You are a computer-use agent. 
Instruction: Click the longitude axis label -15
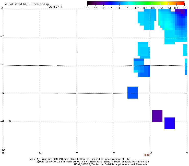click(x=2, y=153)
